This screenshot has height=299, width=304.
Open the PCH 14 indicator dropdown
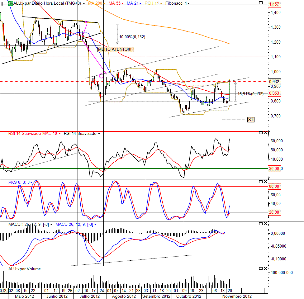(x=161, y=3)
